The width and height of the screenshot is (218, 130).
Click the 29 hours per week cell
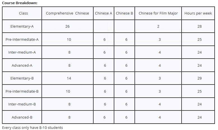[x=200, y=78]
